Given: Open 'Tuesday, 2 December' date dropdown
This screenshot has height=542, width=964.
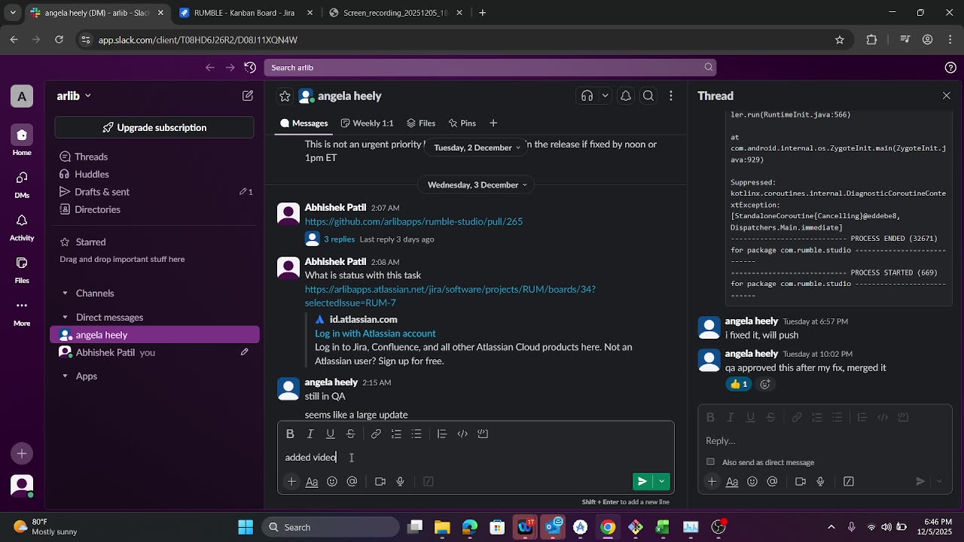Looking at the screenshot, I should click(x=477, y=148).
